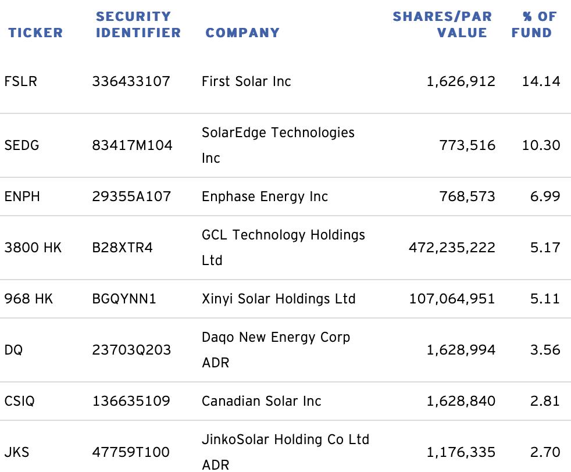Select the 14.14 percent of fund value
Viewport: 571px width, 472px height.
click(541, 81)
